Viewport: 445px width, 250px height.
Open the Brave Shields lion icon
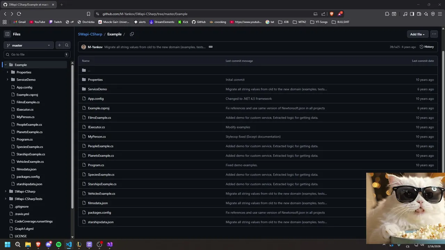tap(332, 14)
